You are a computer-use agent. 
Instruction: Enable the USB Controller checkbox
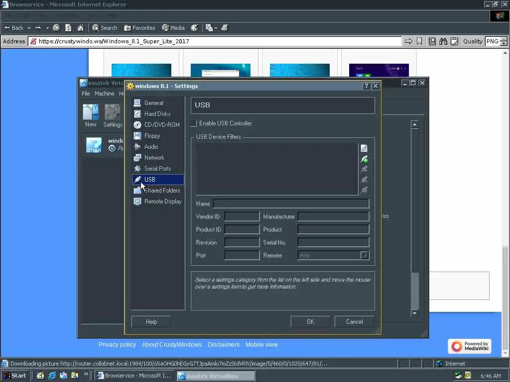click(194, 123)
